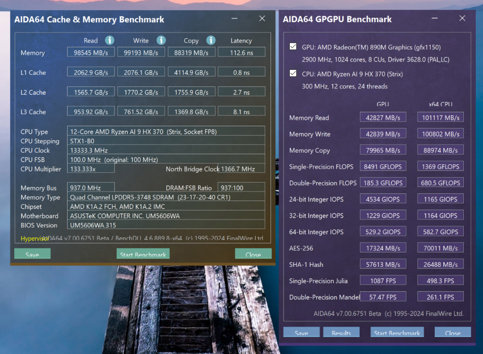Click the CPU Multiplier value 133.333x

click(91, 169)
